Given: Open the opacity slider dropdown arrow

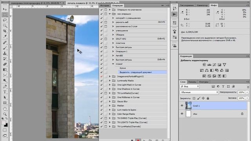Looking at the screenshot, I should point(247,92).
